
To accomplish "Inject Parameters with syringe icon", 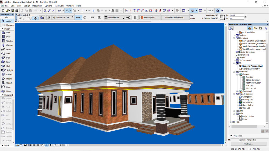I will 53,11.
